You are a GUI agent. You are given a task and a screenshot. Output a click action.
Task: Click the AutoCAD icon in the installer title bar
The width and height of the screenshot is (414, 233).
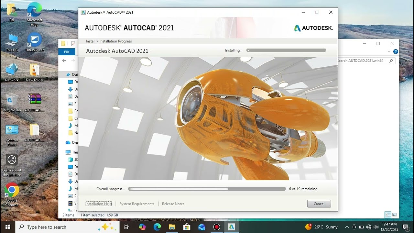click(x=83, y=12)
